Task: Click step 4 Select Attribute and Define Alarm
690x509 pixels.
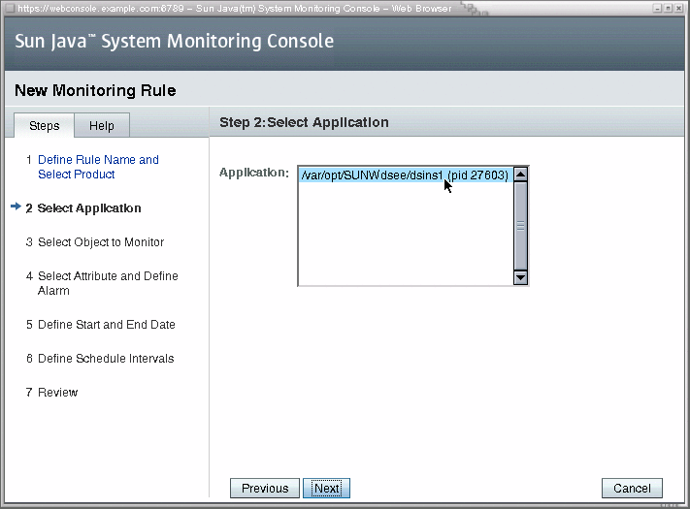Action: pyautogui.click(x=108, y=283)
